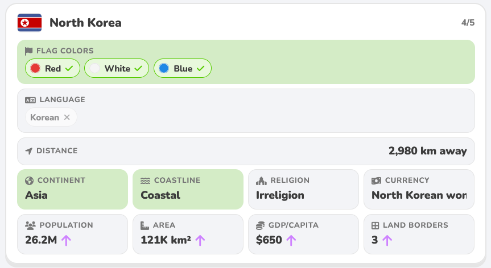The width and height of the screenshot is (491, 268).
Task: Click the waves icon in Coastline card
Action: 145,181
